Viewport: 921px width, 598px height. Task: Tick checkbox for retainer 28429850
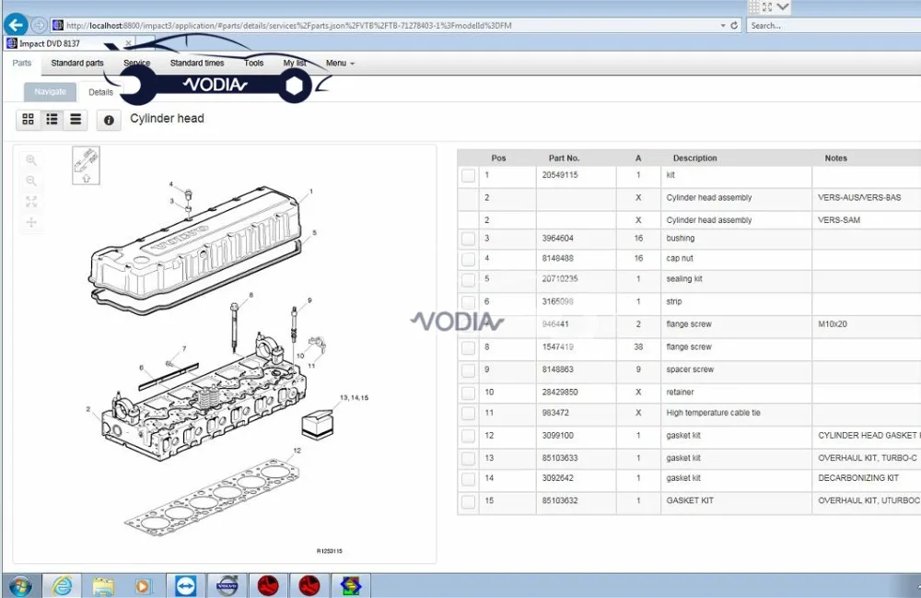tap(468, 393)
